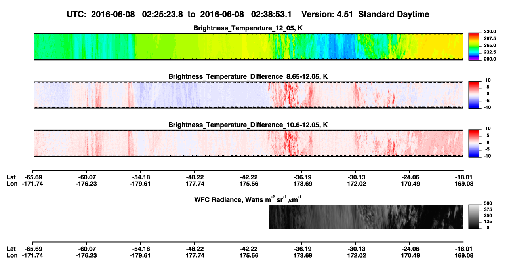Image resolution: width=515 pixels, height=264 pixels.
Task: Click the grayscale color bar for WFC Radiance
Action: point(474,217)
